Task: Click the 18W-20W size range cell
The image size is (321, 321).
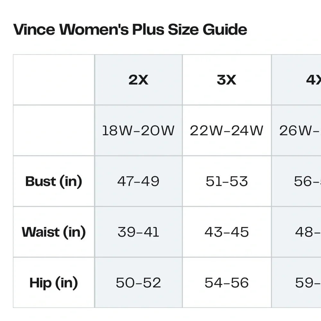Action: click(x=138, y=131)
